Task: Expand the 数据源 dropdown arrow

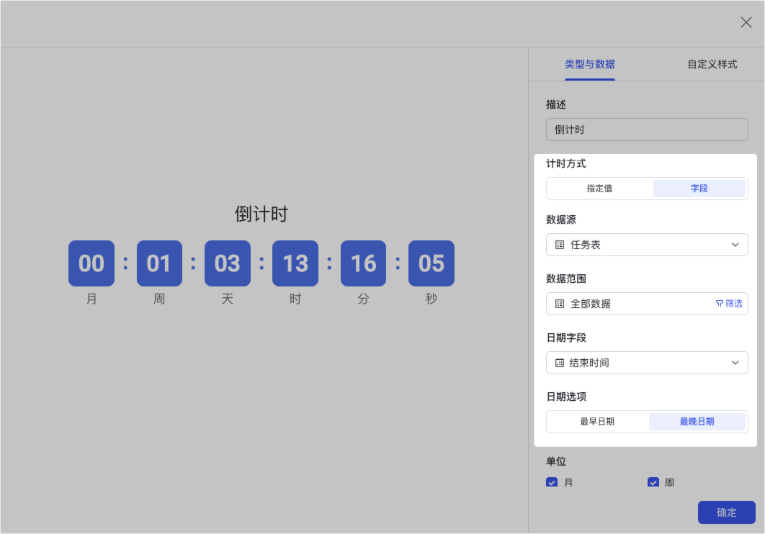Action: coord(735,245)
